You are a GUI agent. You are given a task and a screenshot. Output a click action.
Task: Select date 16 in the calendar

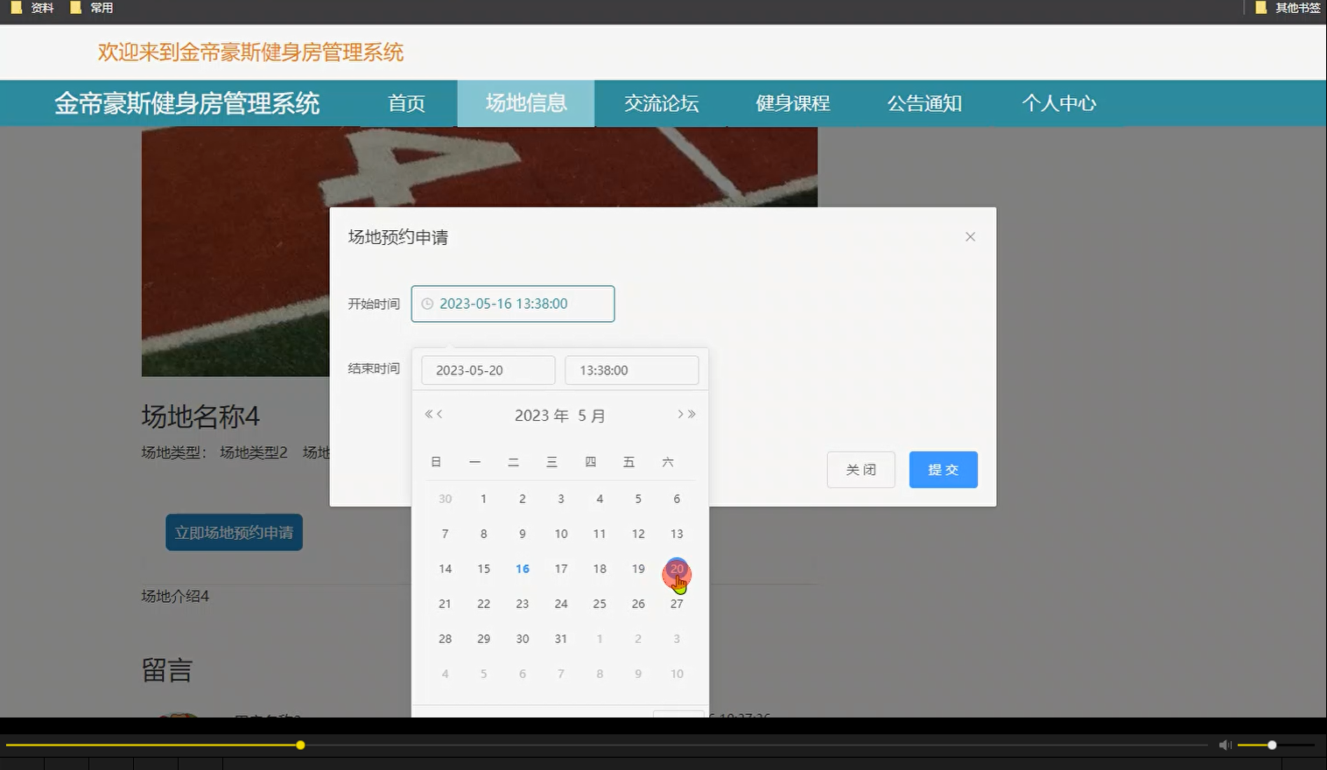click(x=522, y=568)
